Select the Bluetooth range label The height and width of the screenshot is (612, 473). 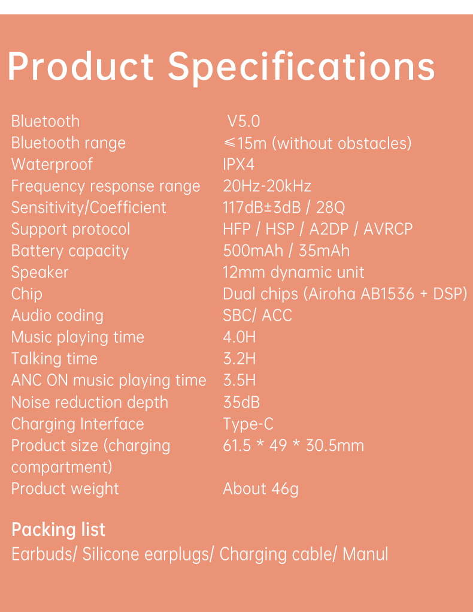click(x=68, y=143)
